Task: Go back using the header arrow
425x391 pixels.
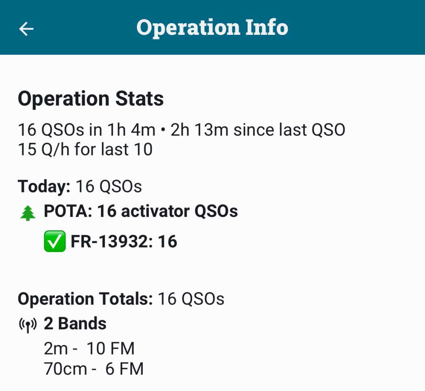Action: tap(26, 28)
